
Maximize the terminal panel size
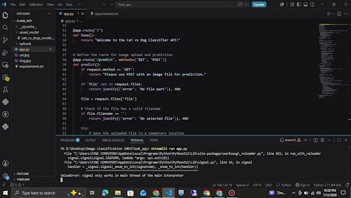(339, 140)
